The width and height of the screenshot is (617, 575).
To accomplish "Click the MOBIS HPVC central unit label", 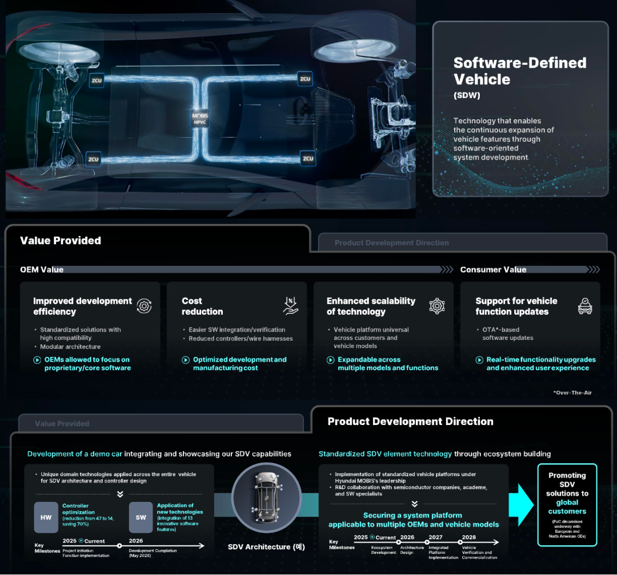I will pos(200,119).
